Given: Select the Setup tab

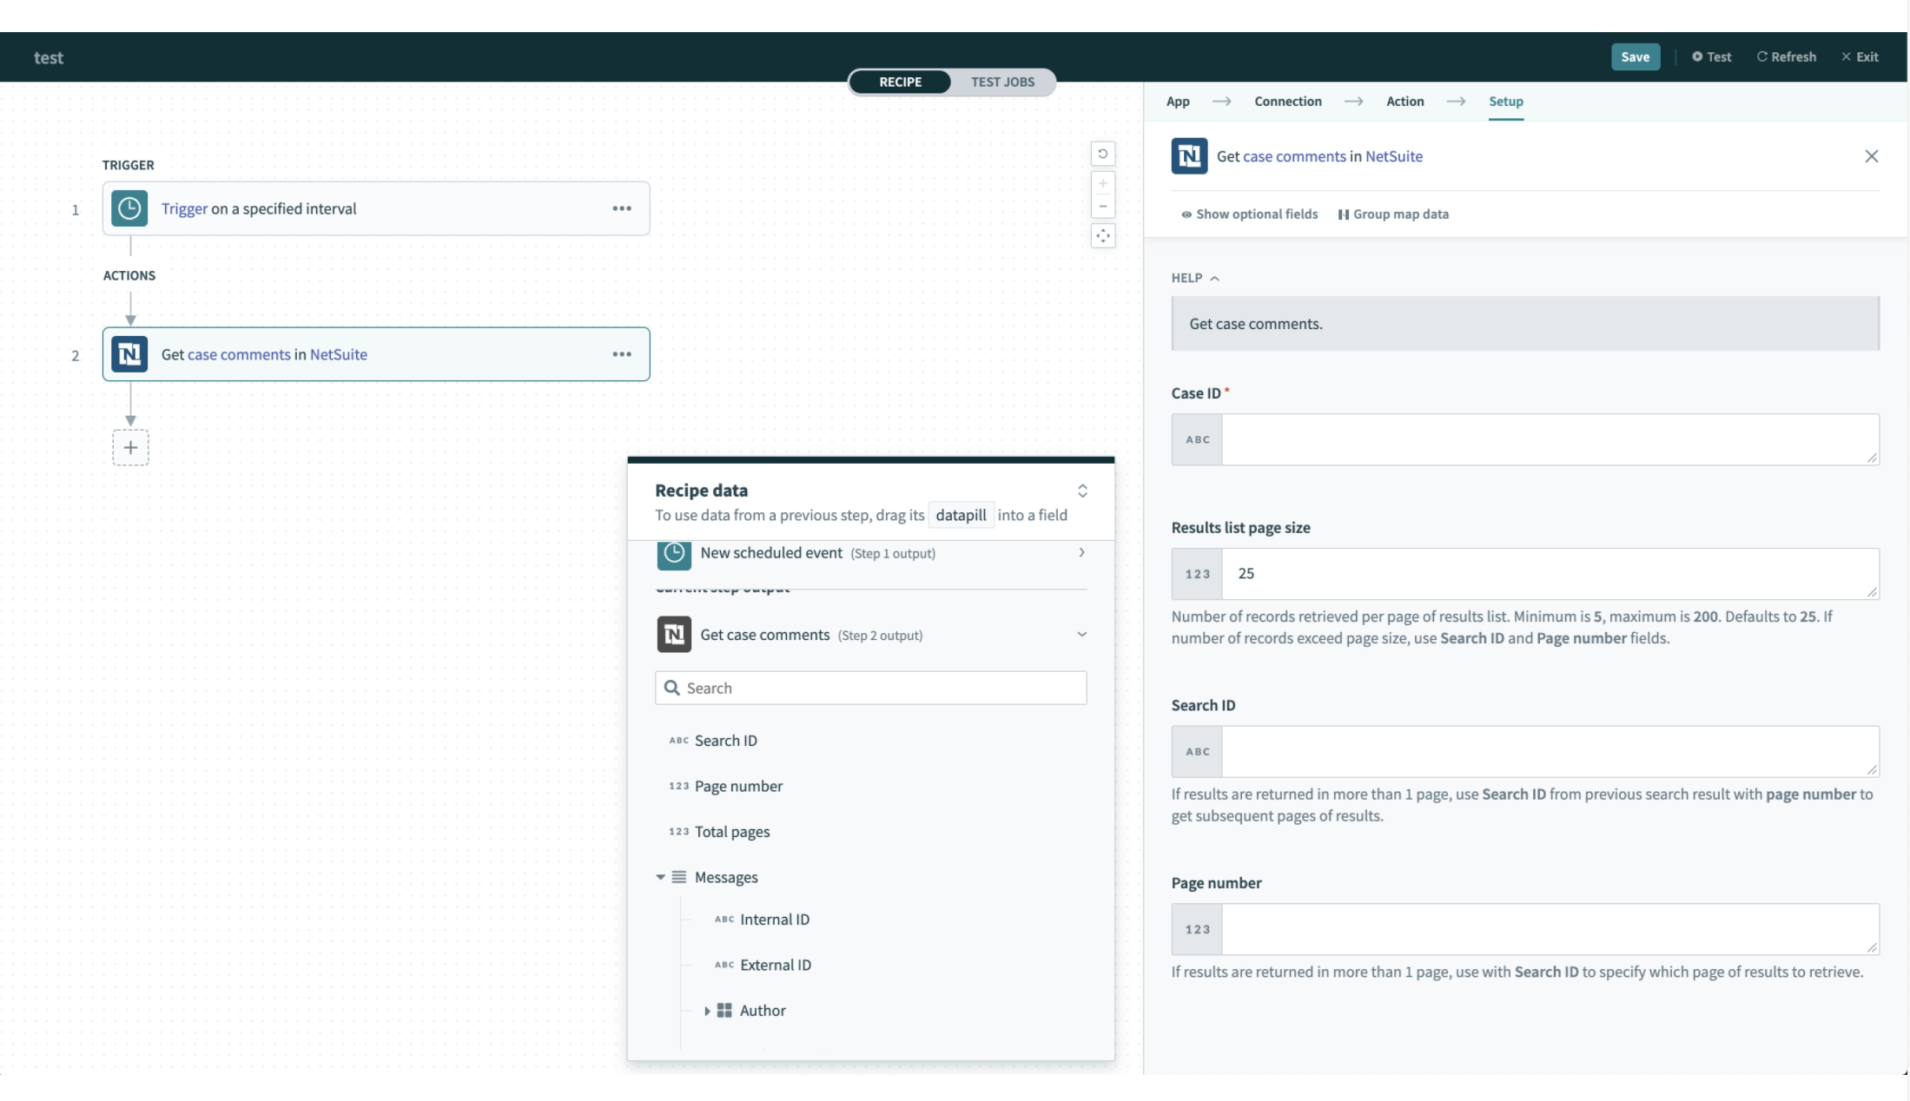Looking at the screenshot, I should [1505, 102].
